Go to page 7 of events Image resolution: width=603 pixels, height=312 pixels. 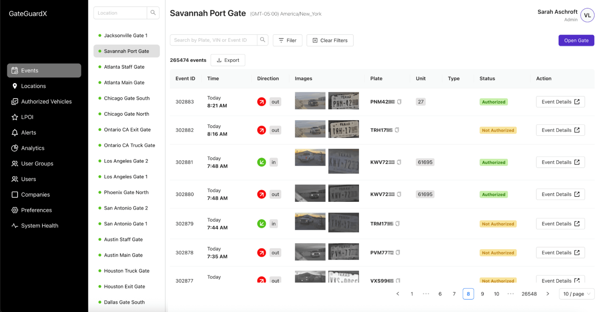(x=454, y=294)
